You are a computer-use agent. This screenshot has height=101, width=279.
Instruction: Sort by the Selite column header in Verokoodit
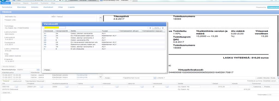(x=85, y=31)
